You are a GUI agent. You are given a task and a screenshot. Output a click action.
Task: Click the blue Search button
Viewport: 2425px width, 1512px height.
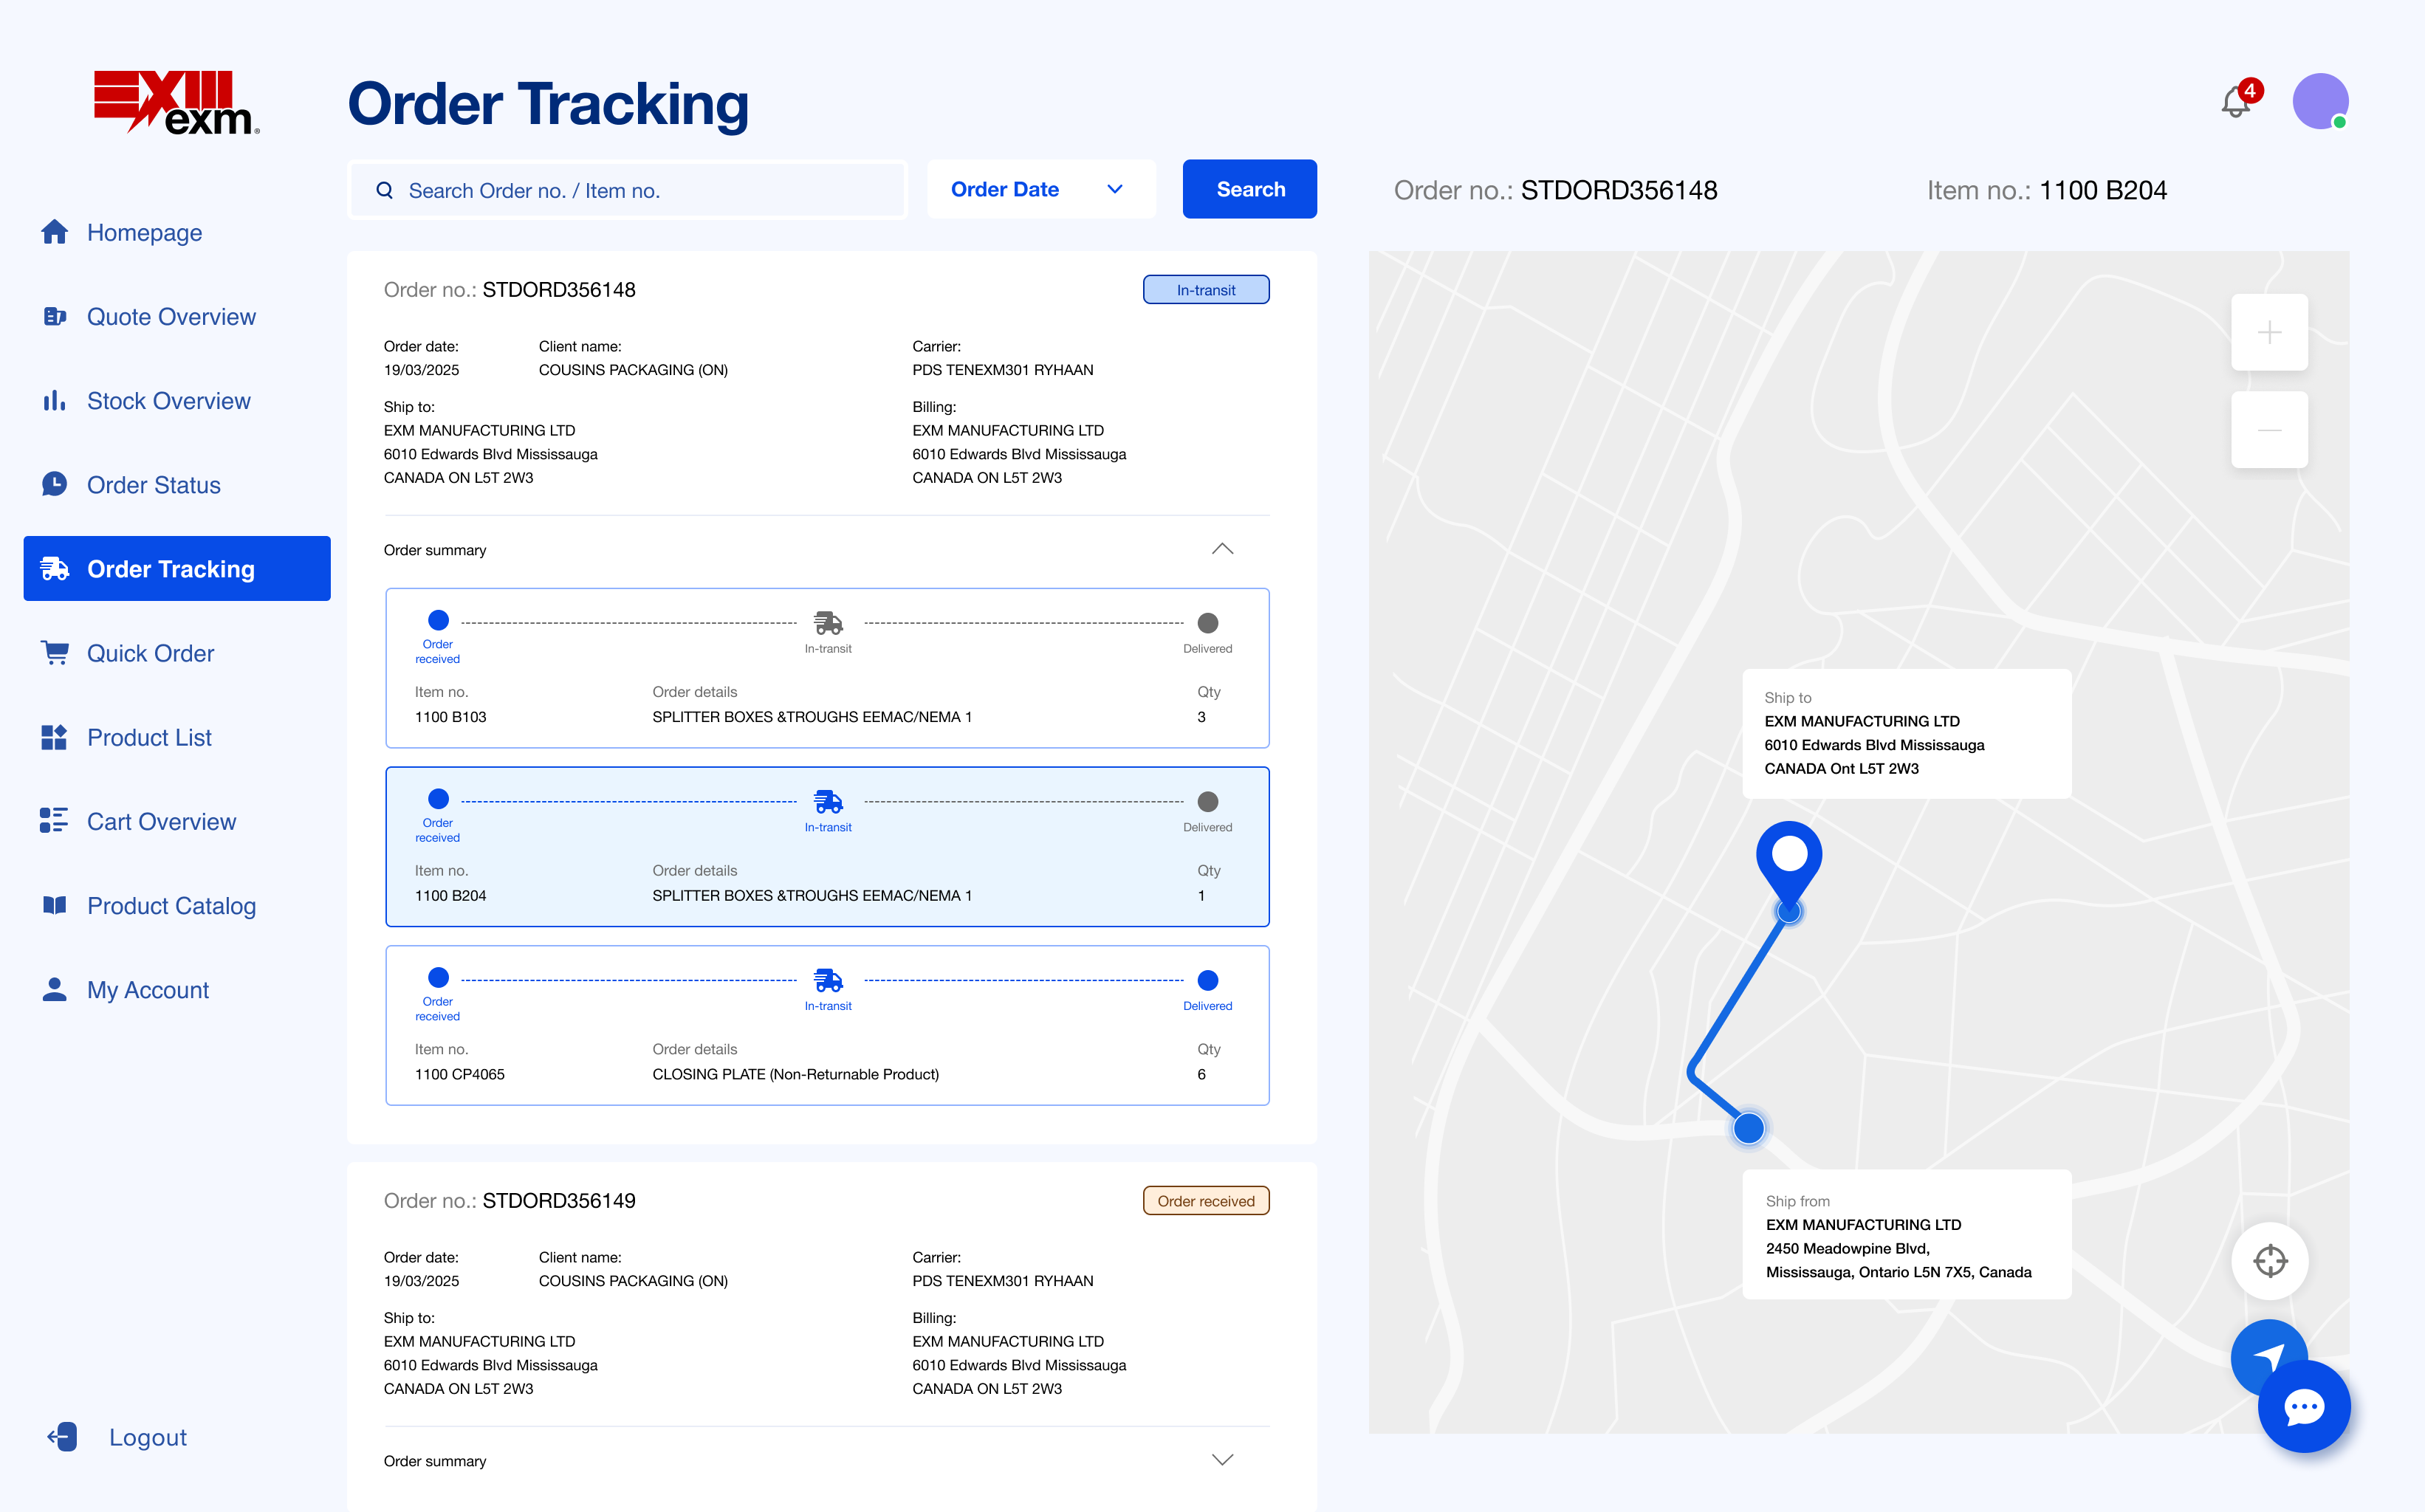pos(1249,189)
